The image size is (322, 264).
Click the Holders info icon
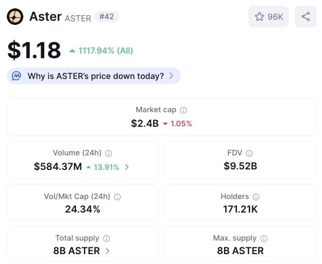pos(256,197)
